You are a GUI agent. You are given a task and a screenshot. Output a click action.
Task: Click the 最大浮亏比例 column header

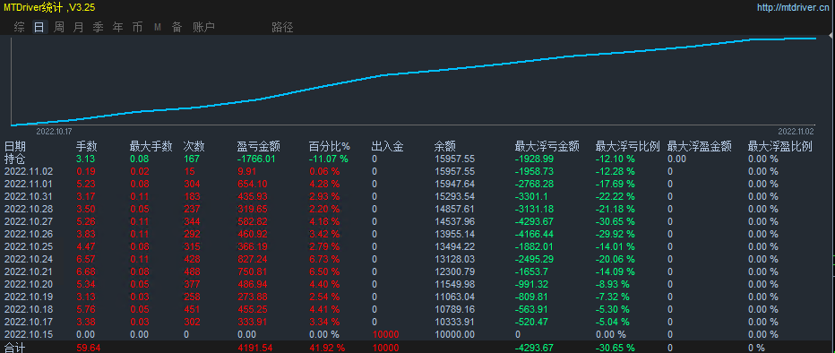pyautogui.click(x=628, y=146)
